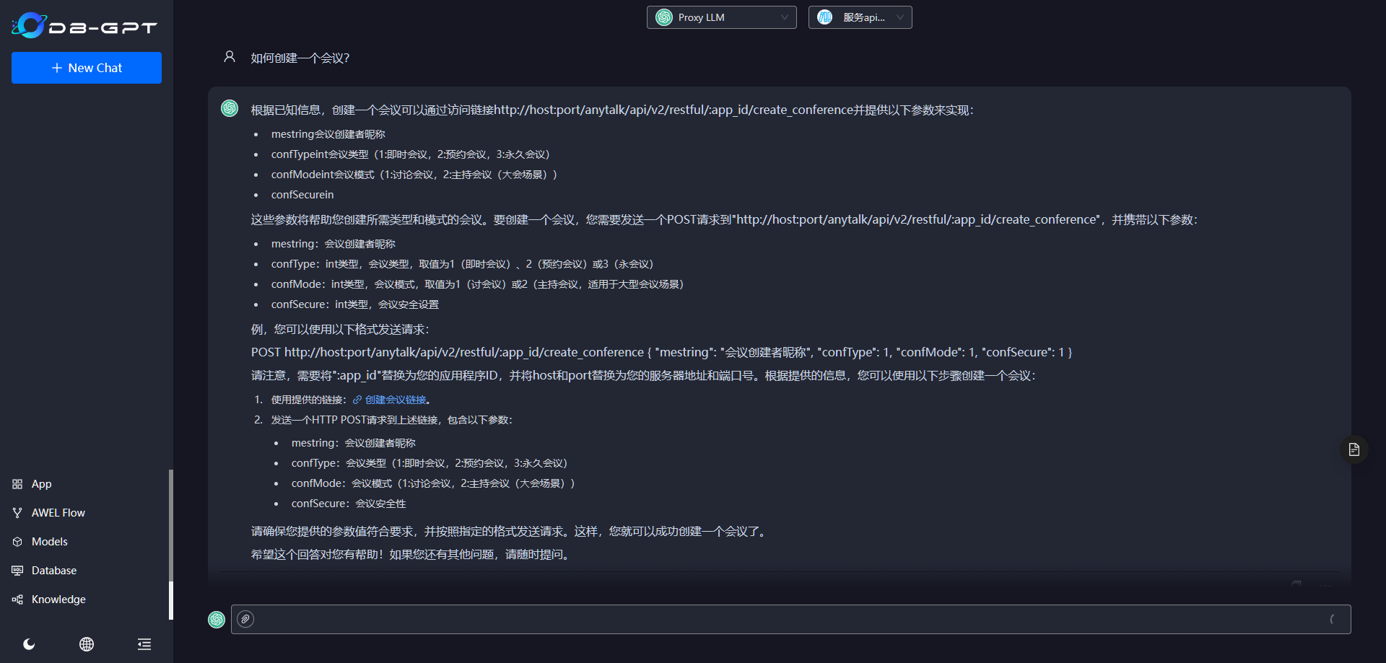Switch language using the globe icon
The image size is (1386, 663).
point(87,644)
